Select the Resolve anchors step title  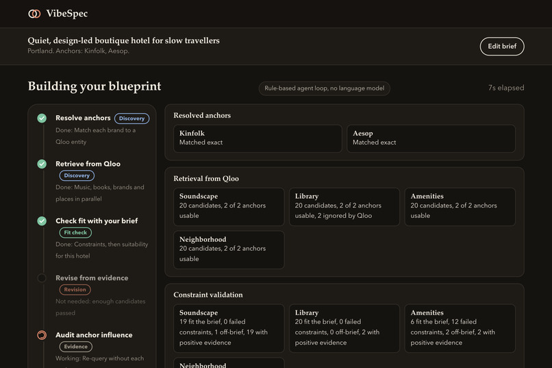[83, 118]
